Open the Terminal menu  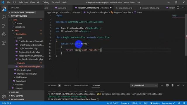pyautogui.click(x=56, y=2)
